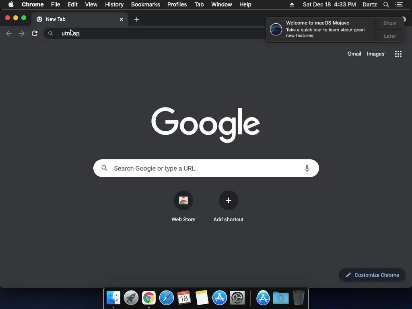Close the New Tab tab
Image resolution: width=412 pixels, height=309 pixels.
[x=122, y=19]
